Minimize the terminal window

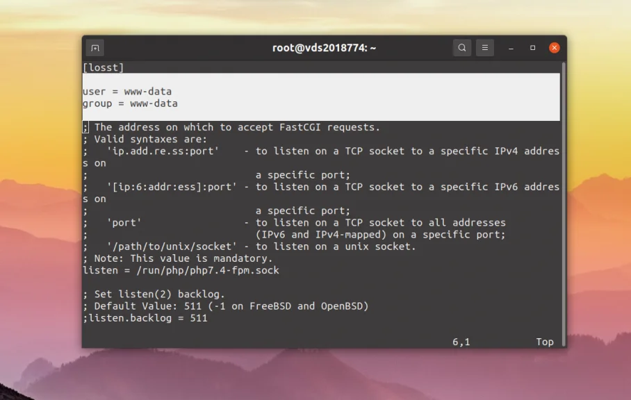(x=511, y=48)
